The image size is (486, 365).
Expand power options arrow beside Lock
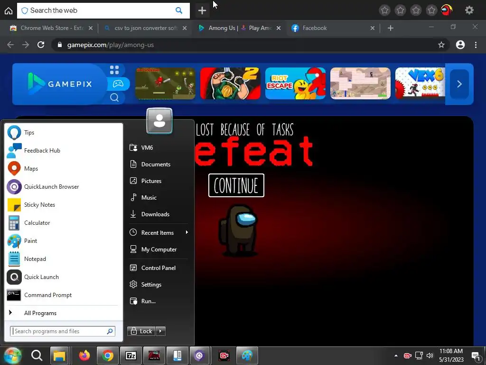pos(160,331)
